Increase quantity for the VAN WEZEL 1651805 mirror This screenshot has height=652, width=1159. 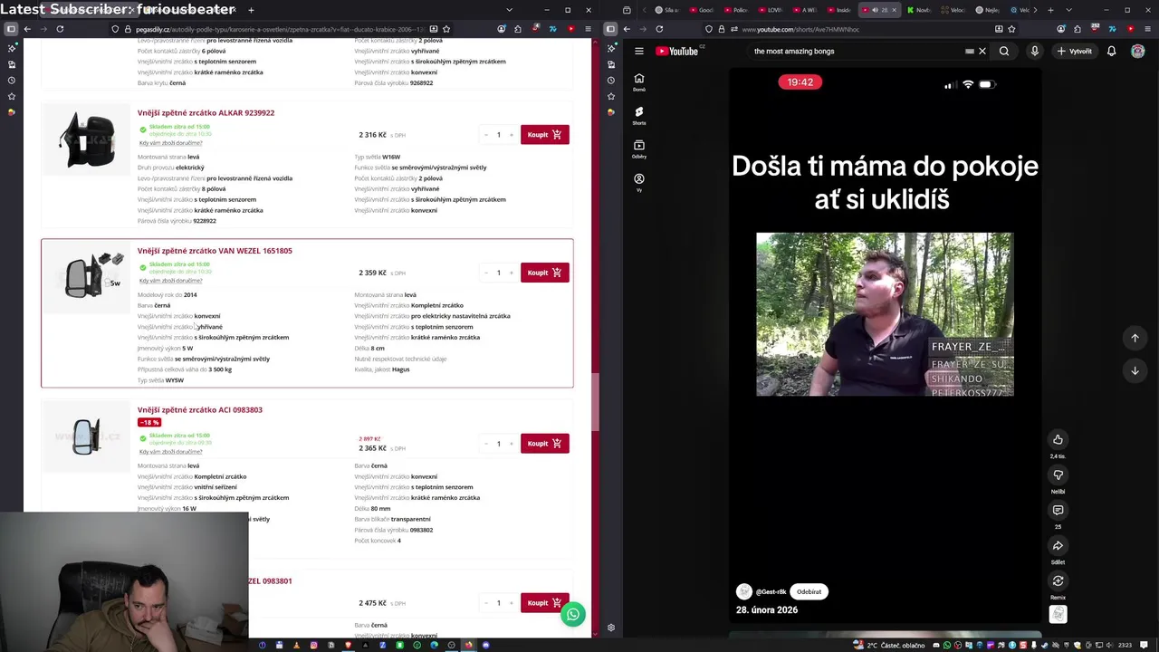pyautogui.click(x=511, y=273)
